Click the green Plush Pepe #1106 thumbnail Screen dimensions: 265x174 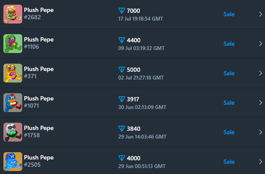(13, 44)
